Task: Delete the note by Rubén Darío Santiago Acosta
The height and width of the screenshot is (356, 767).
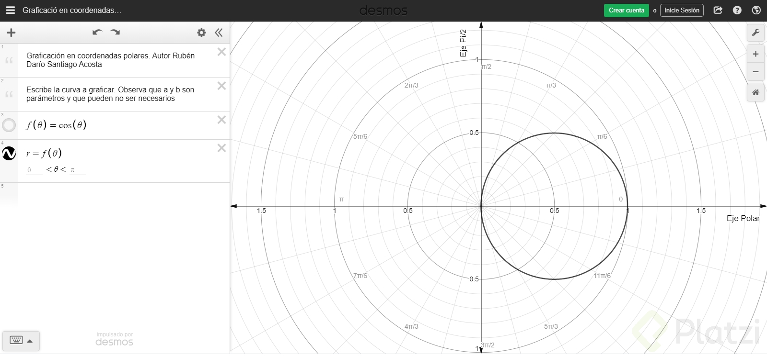Action: (221, 52)
